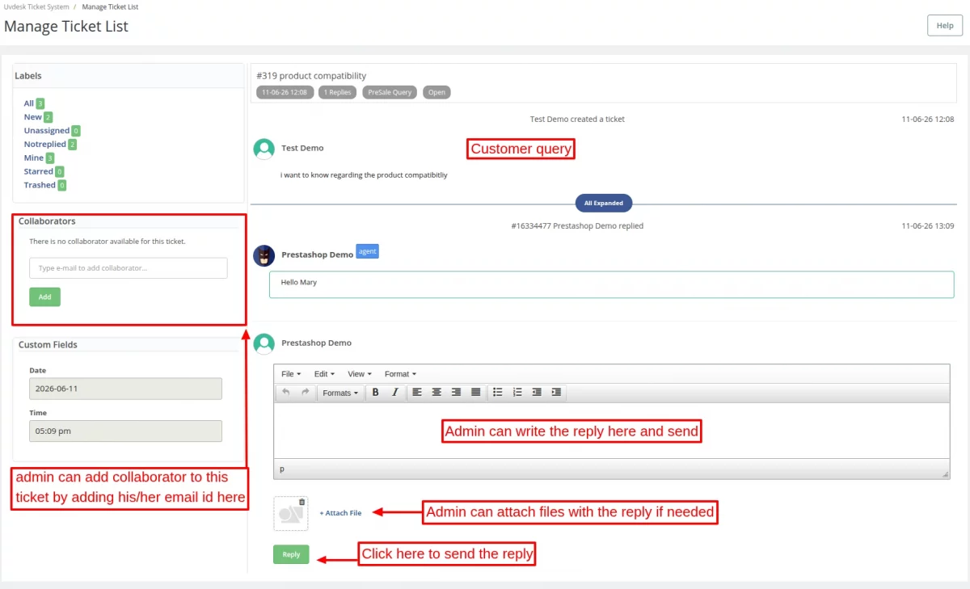Click the PreSale Query tag
Screen dimensions: 970x589
click(390, 92)
